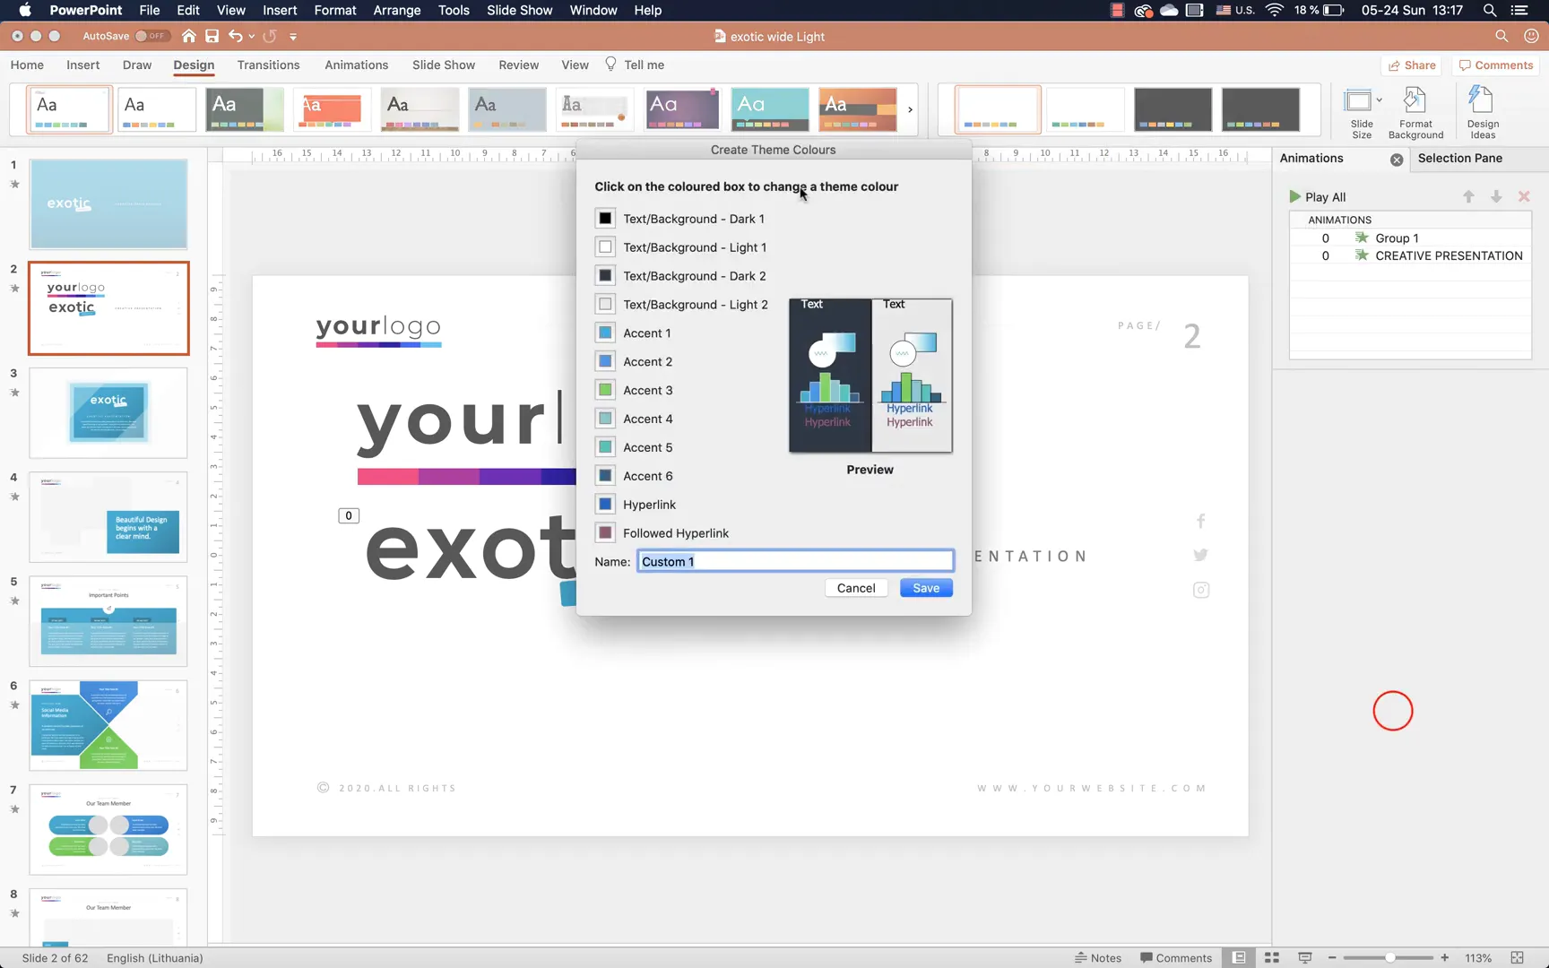Open the quick access customize dropdown

click(x=293, y=37)
